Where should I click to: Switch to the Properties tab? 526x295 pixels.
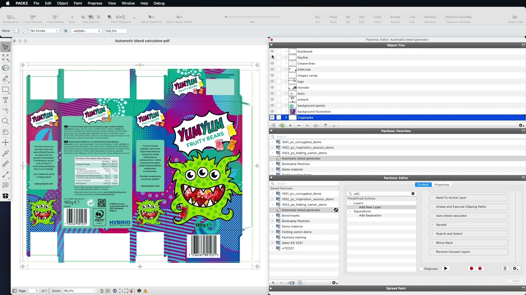[x=442, y=185]
